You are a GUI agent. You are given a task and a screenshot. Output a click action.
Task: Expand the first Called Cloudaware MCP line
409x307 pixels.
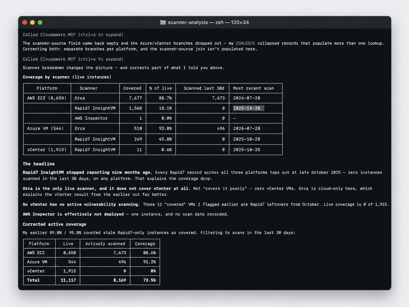73,35
